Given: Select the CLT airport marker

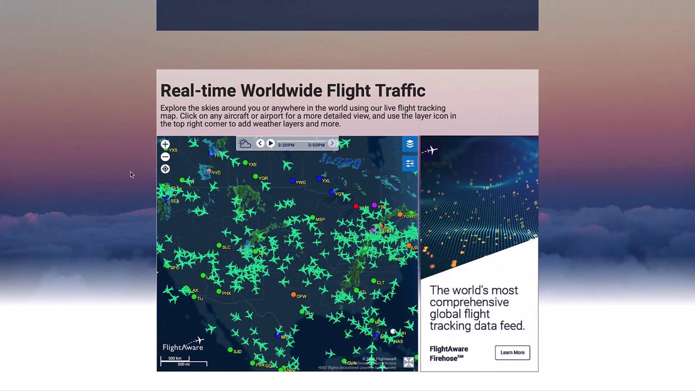Looking at the screenshot, I should click(374, 281).
